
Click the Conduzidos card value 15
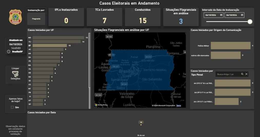[143, 21]
